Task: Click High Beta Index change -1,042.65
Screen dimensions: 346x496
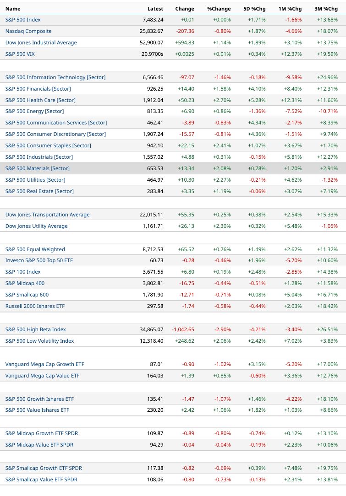Action: tap(183, 329)
